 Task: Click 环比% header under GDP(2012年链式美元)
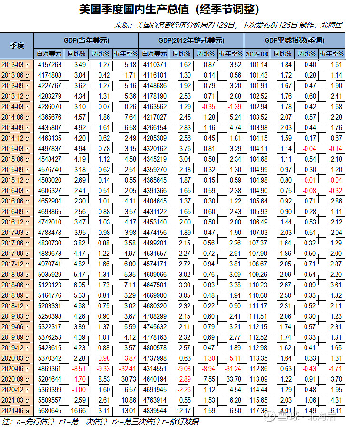click(206, 53)
